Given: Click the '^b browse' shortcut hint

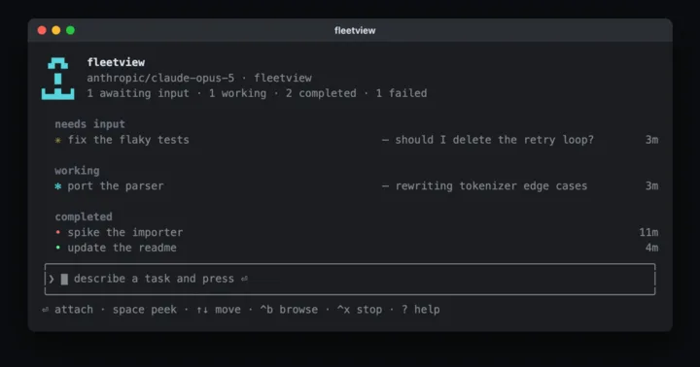Looking at the screenshot, I should [x=289, y=310].
